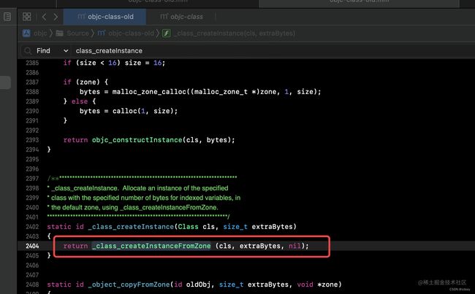
Task: Focus the find field containing class_createInstance
Action: [273, 51]
